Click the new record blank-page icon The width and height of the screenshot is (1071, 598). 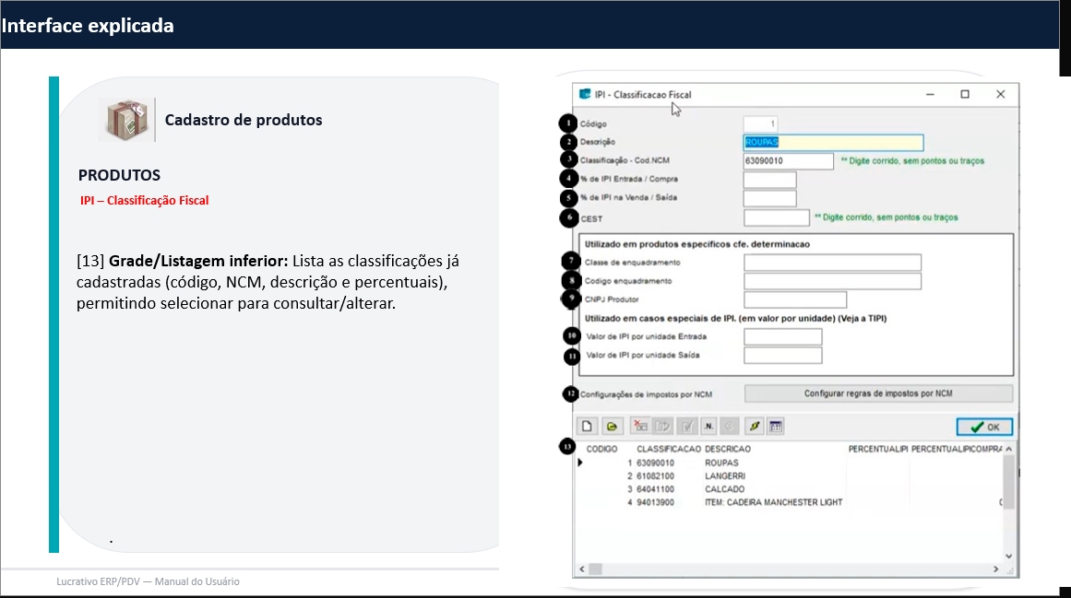click(x=586, y=427)
